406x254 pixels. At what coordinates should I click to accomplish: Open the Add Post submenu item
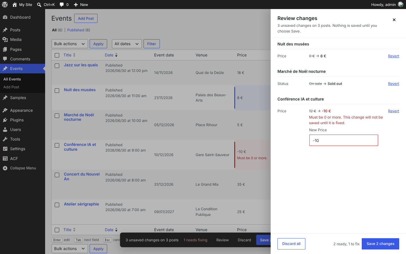pos(23,87)
